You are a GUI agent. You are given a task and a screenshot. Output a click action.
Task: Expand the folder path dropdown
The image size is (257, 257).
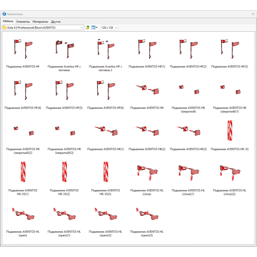click(82, 28)
